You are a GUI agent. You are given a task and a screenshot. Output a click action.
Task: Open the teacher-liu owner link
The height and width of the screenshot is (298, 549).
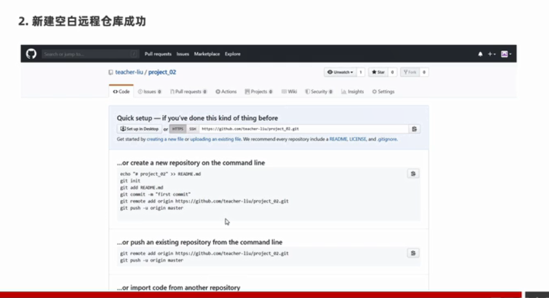[129, 72]
